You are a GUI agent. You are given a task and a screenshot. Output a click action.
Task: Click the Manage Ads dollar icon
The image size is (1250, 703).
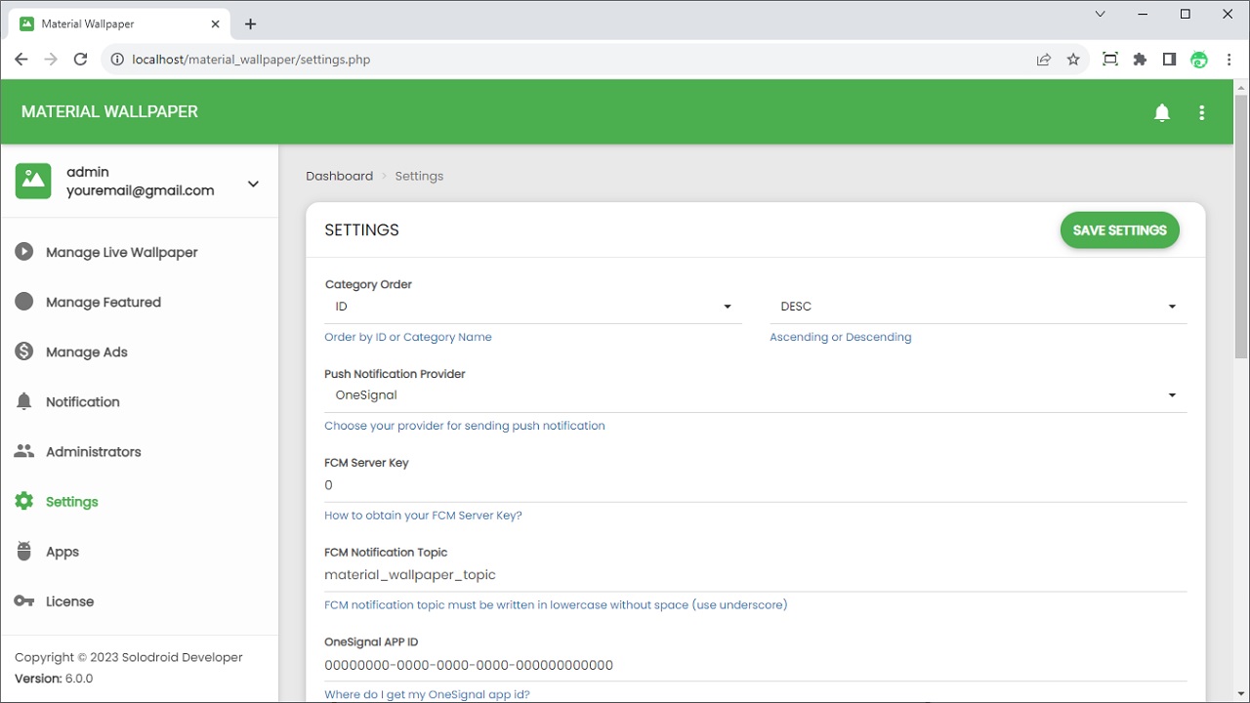(x=24, y=351)
